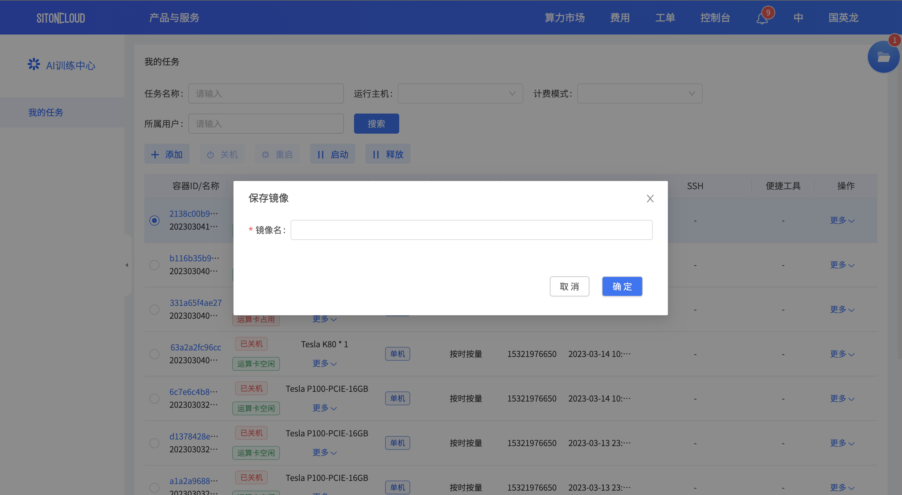Open the 运行主机 dropdown

point(460,93)
